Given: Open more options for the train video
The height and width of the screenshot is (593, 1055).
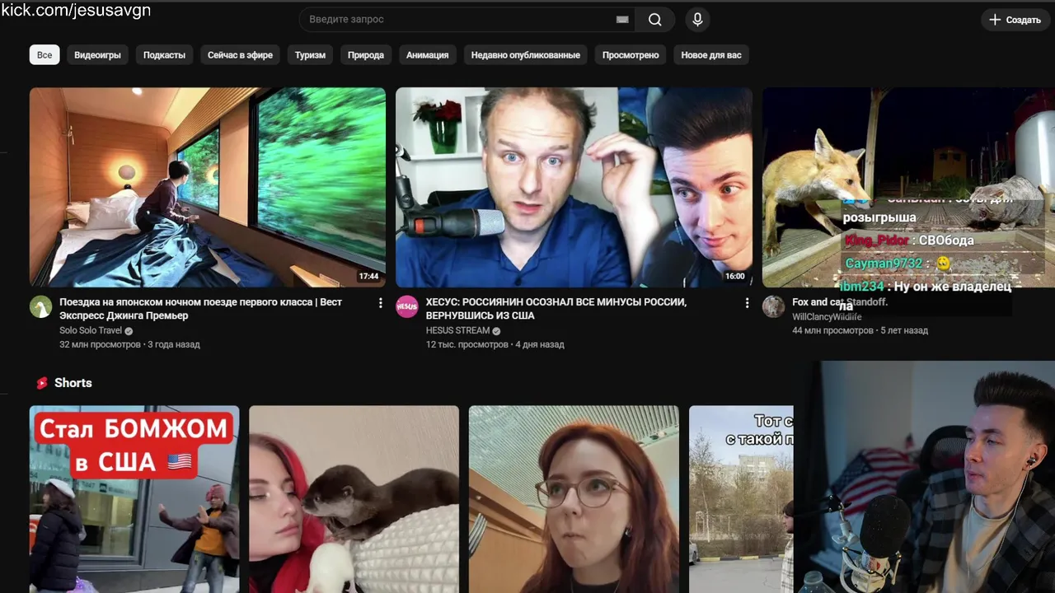Looking at the screenshot, I should point(380,303).
